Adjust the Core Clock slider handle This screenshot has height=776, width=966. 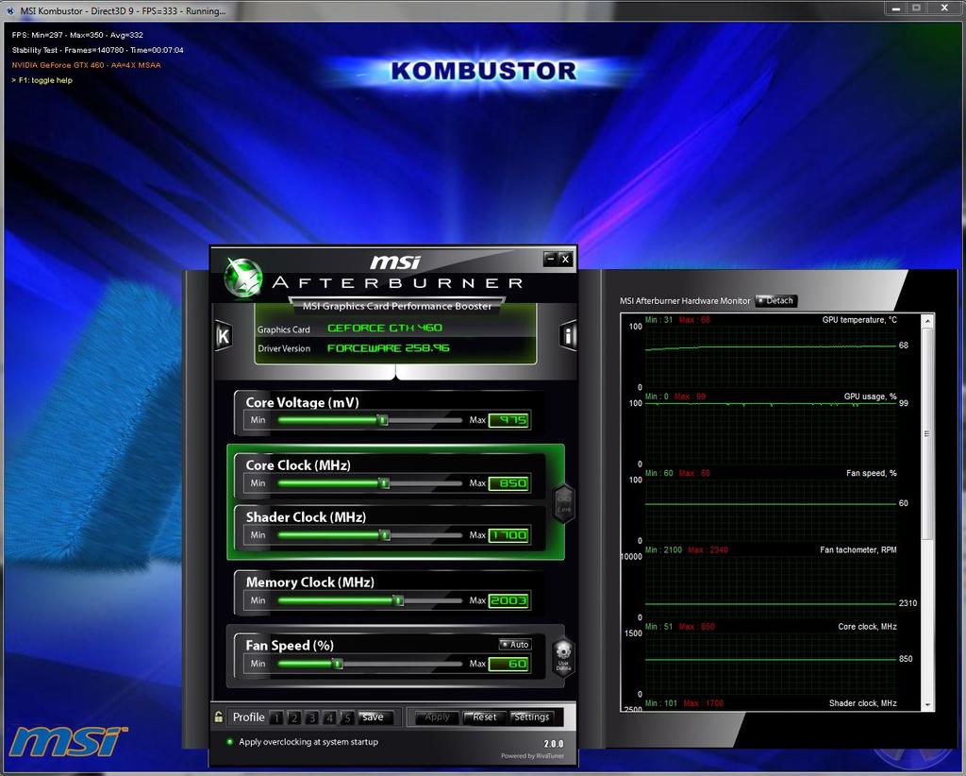tap(385, 483)
